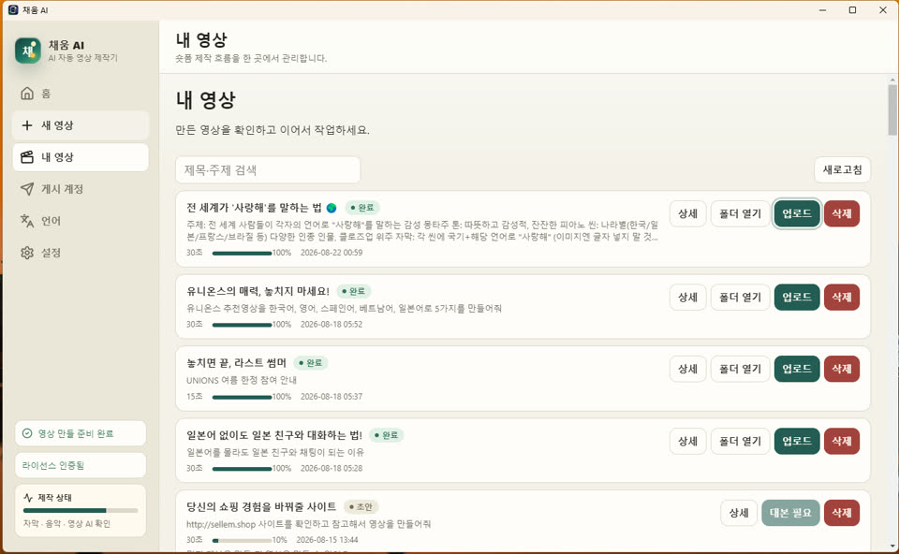
Task: Open 상세 for 쇼핑 경험 video
Action: (x=739, y=513)
